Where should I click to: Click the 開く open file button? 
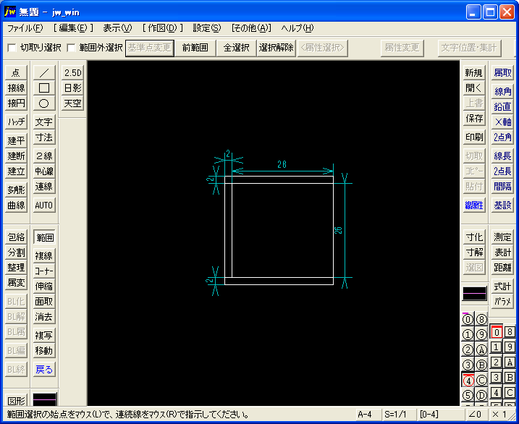pyautogui.click(x=474, y=88)
